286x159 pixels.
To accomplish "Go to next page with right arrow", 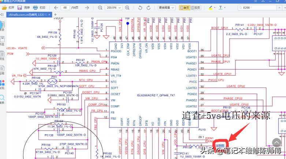I will pyautogui.click(x=87, y=8).
